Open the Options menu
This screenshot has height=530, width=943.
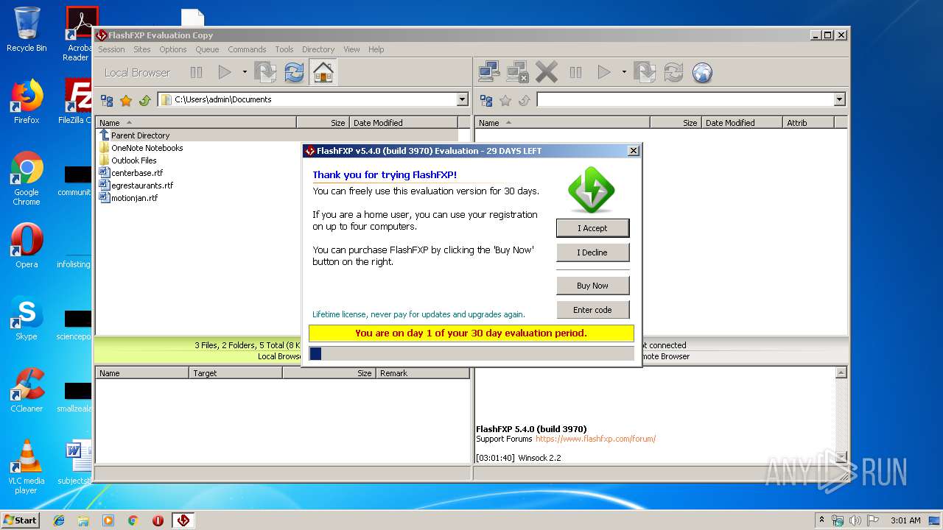[x=173, y=49]
